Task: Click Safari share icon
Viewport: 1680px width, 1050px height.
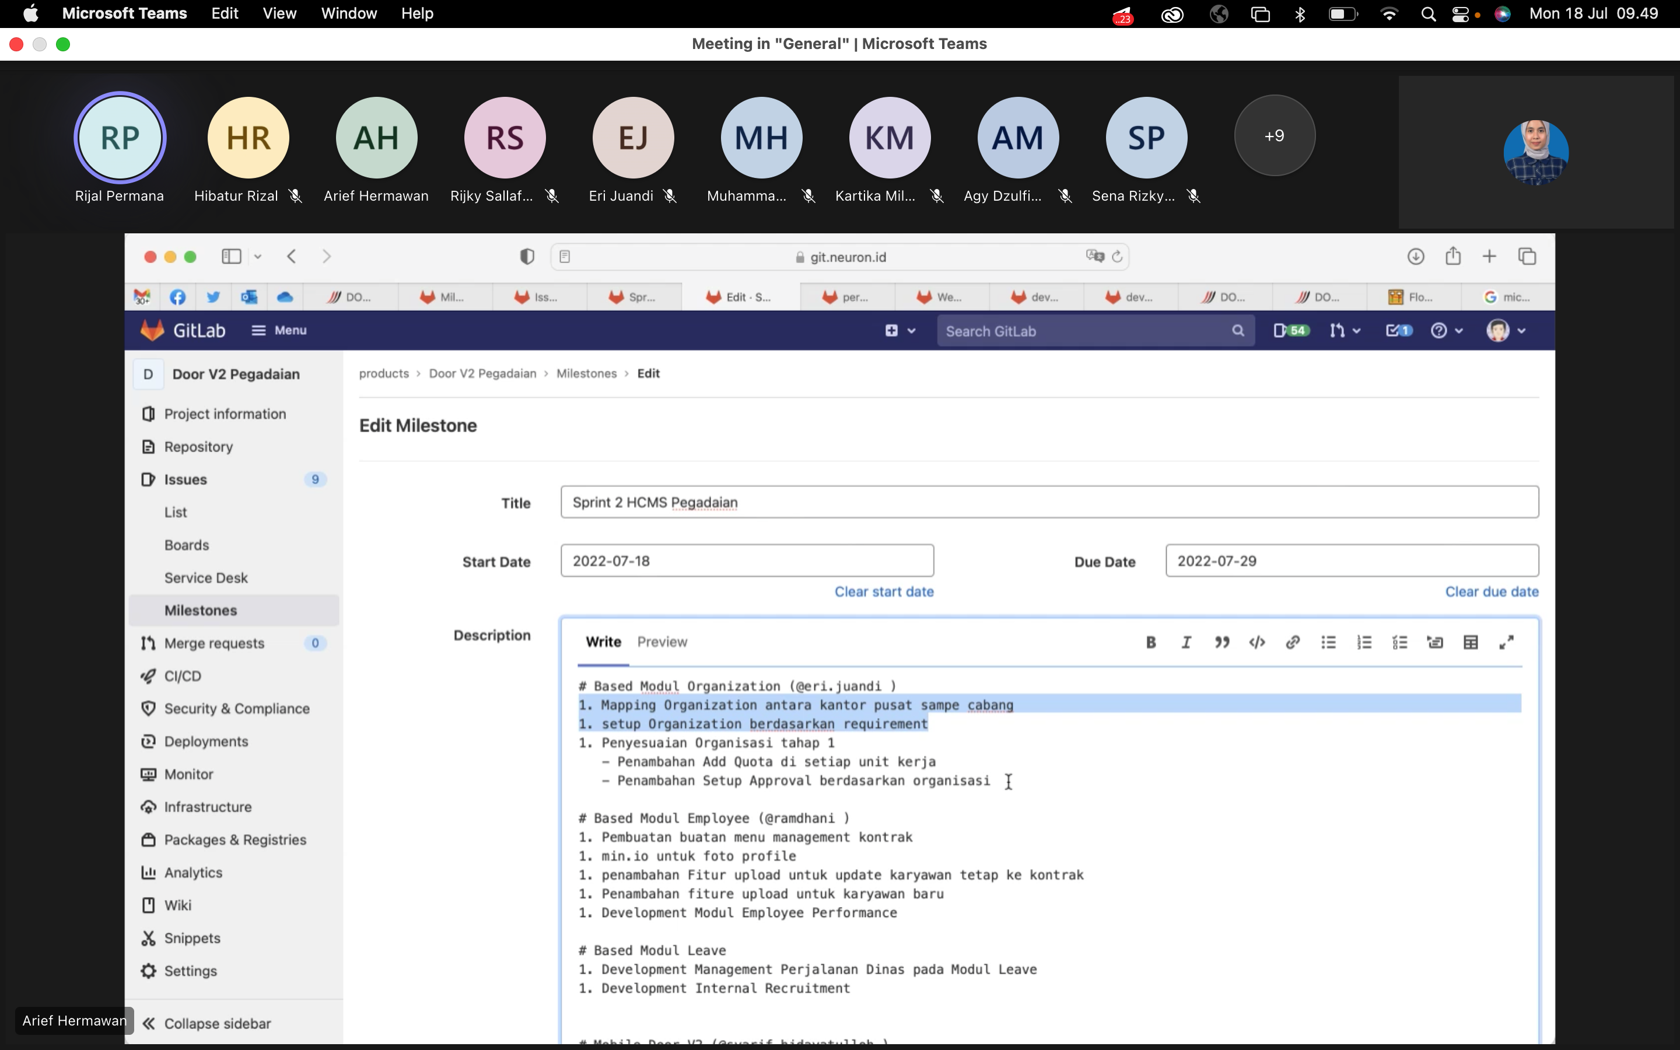Action: click(1453, 256)
